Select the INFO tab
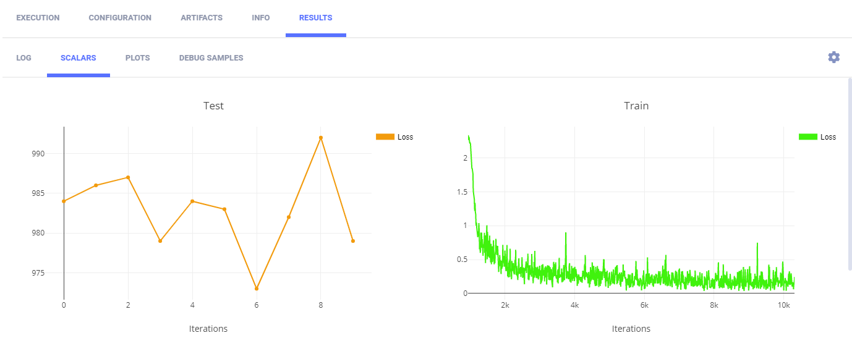 [261, 18]
